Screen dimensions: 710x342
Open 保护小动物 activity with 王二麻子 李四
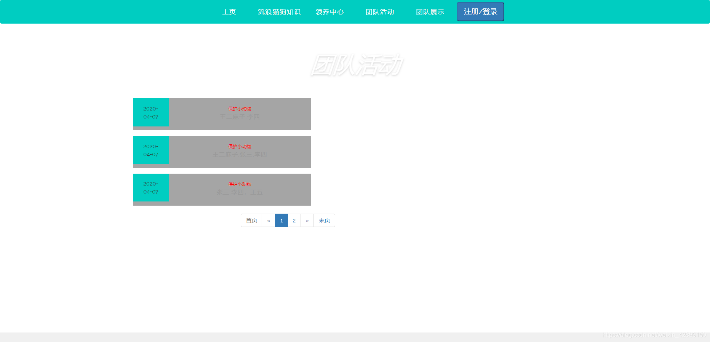[240, 109]
